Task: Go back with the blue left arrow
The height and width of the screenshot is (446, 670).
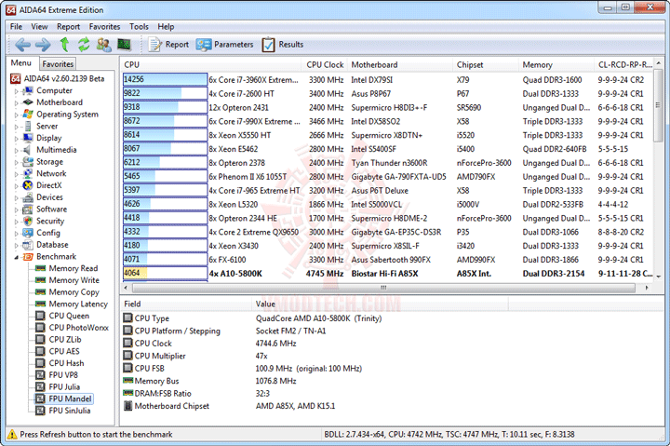Action: pyautogui.click(x=22, y=45)
